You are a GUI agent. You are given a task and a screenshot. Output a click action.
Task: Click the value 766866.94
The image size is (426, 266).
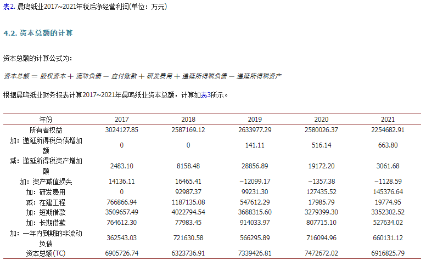pos(122,202)
